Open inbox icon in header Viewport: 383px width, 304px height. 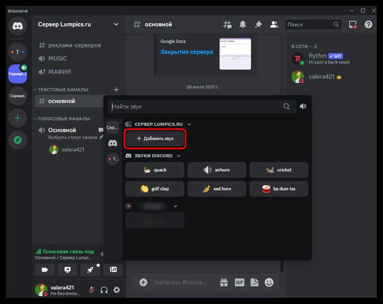click(353, 25)
